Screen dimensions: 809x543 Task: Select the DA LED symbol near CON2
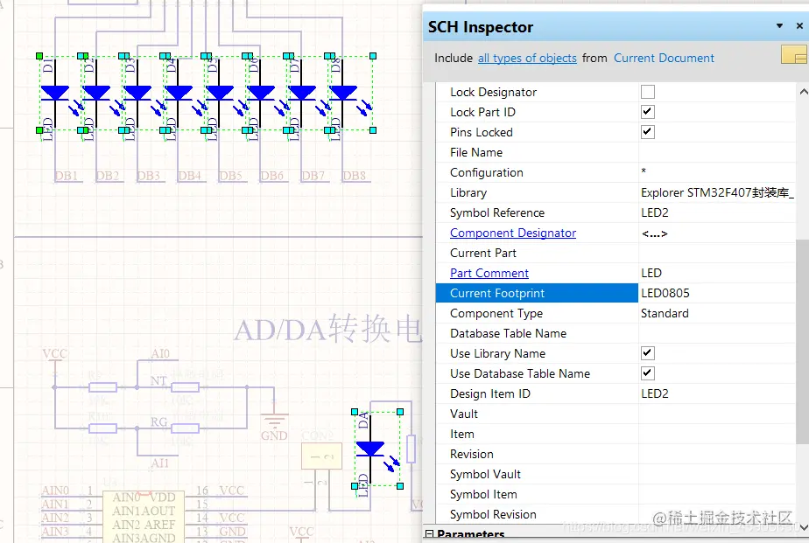[370, 449]
